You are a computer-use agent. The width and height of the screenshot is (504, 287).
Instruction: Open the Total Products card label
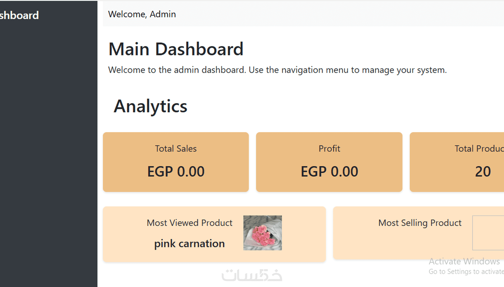479,149
